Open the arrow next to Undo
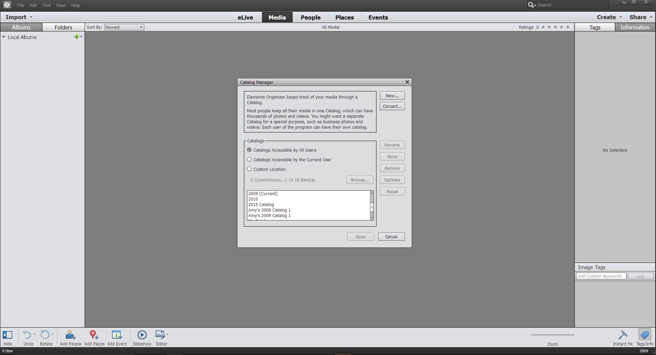The image size is (656, 355). pyautogui.click(x=34, y=334)
